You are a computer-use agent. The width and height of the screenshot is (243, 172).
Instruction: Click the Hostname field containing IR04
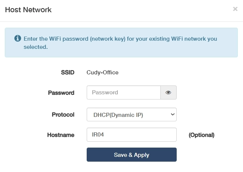132,135
